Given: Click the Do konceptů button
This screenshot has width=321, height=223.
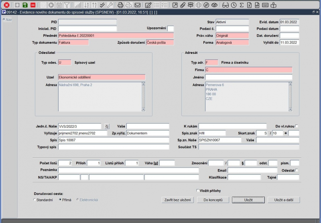Looking at the screenshot, I should point(213,200).
